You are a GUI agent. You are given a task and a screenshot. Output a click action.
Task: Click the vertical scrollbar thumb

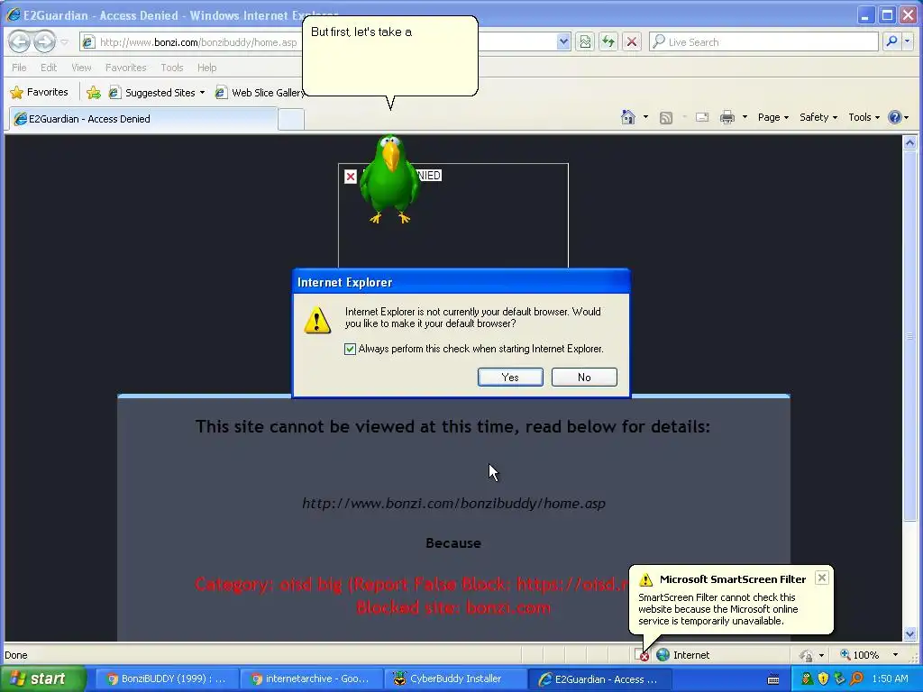tap(909, 335)
